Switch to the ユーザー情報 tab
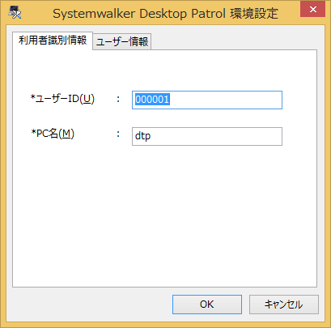Screen dimensions: 331x328 (122, 41)
